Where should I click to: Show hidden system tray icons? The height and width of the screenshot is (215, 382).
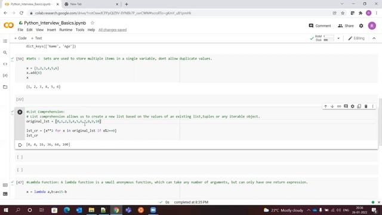pos(309,210)
